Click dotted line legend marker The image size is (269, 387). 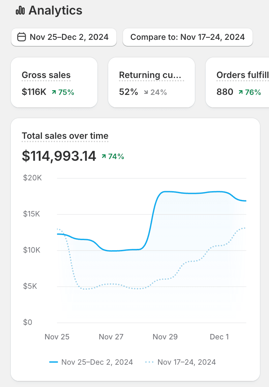(150, 362)
